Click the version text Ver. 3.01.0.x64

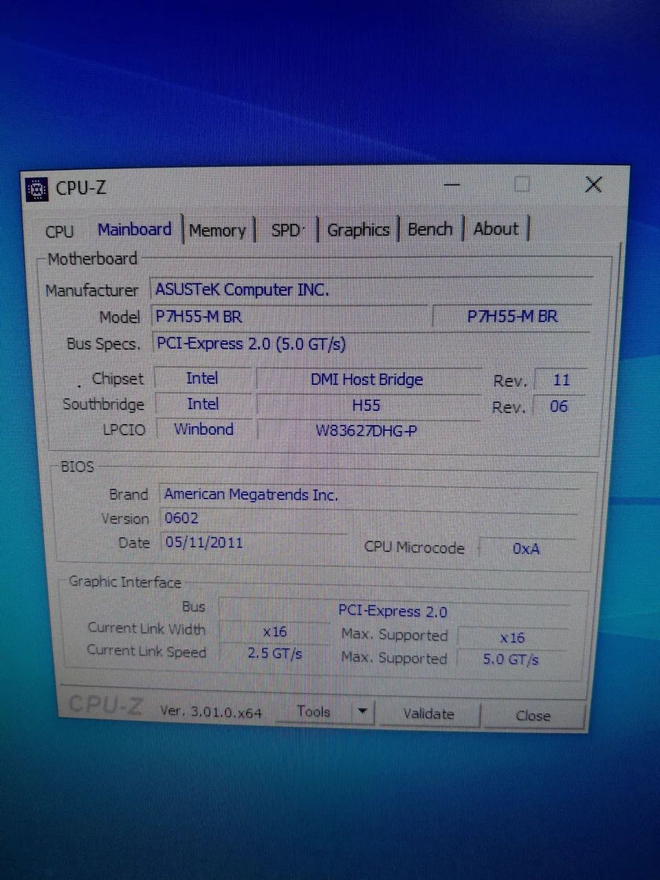coord(211,712)
